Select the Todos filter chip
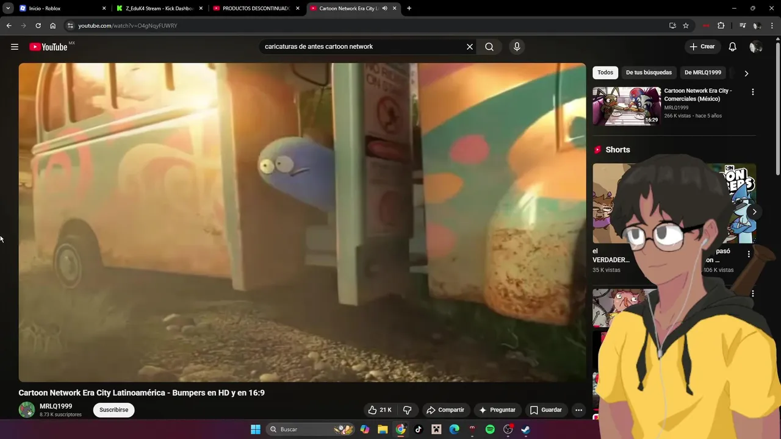This screenshot has width=781, height=439. (605, 73)
